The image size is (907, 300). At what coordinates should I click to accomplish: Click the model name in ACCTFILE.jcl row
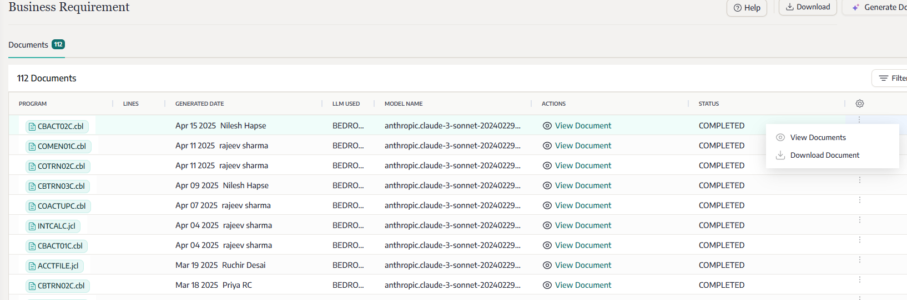click(x=452, y=265)
